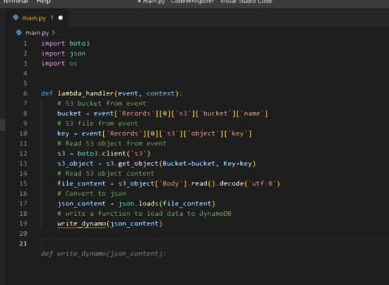Click the 'bucket' variable on line 8
The image size is (389, 285).
pyautogui.click(x=69, y=113)
